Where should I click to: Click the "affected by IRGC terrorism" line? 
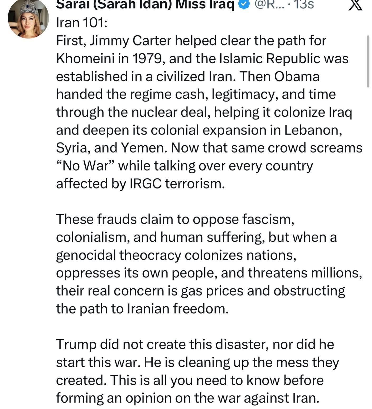[x=141, y=184]
